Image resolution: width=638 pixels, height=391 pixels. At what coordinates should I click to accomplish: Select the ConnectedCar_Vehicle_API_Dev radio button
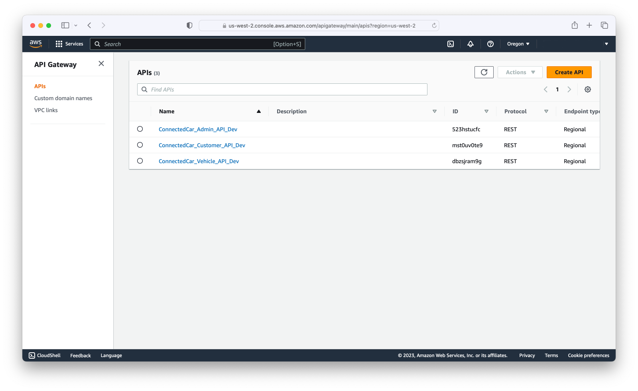click(140, 161)
